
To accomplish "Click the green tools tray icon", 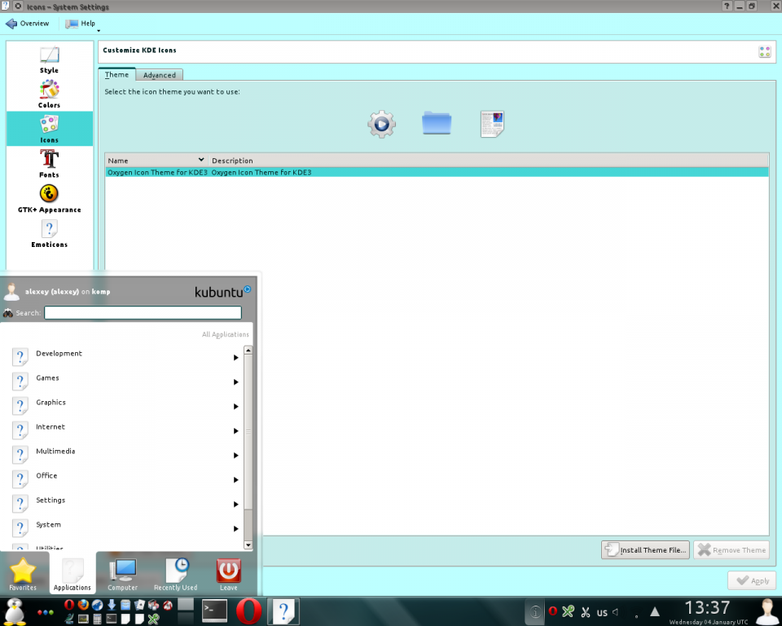I will (568, 611).
